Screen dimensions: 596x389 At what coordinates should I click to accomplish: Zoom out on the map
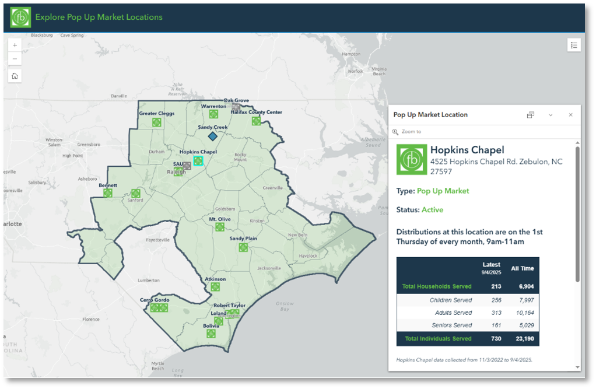[x=15, y=58]
